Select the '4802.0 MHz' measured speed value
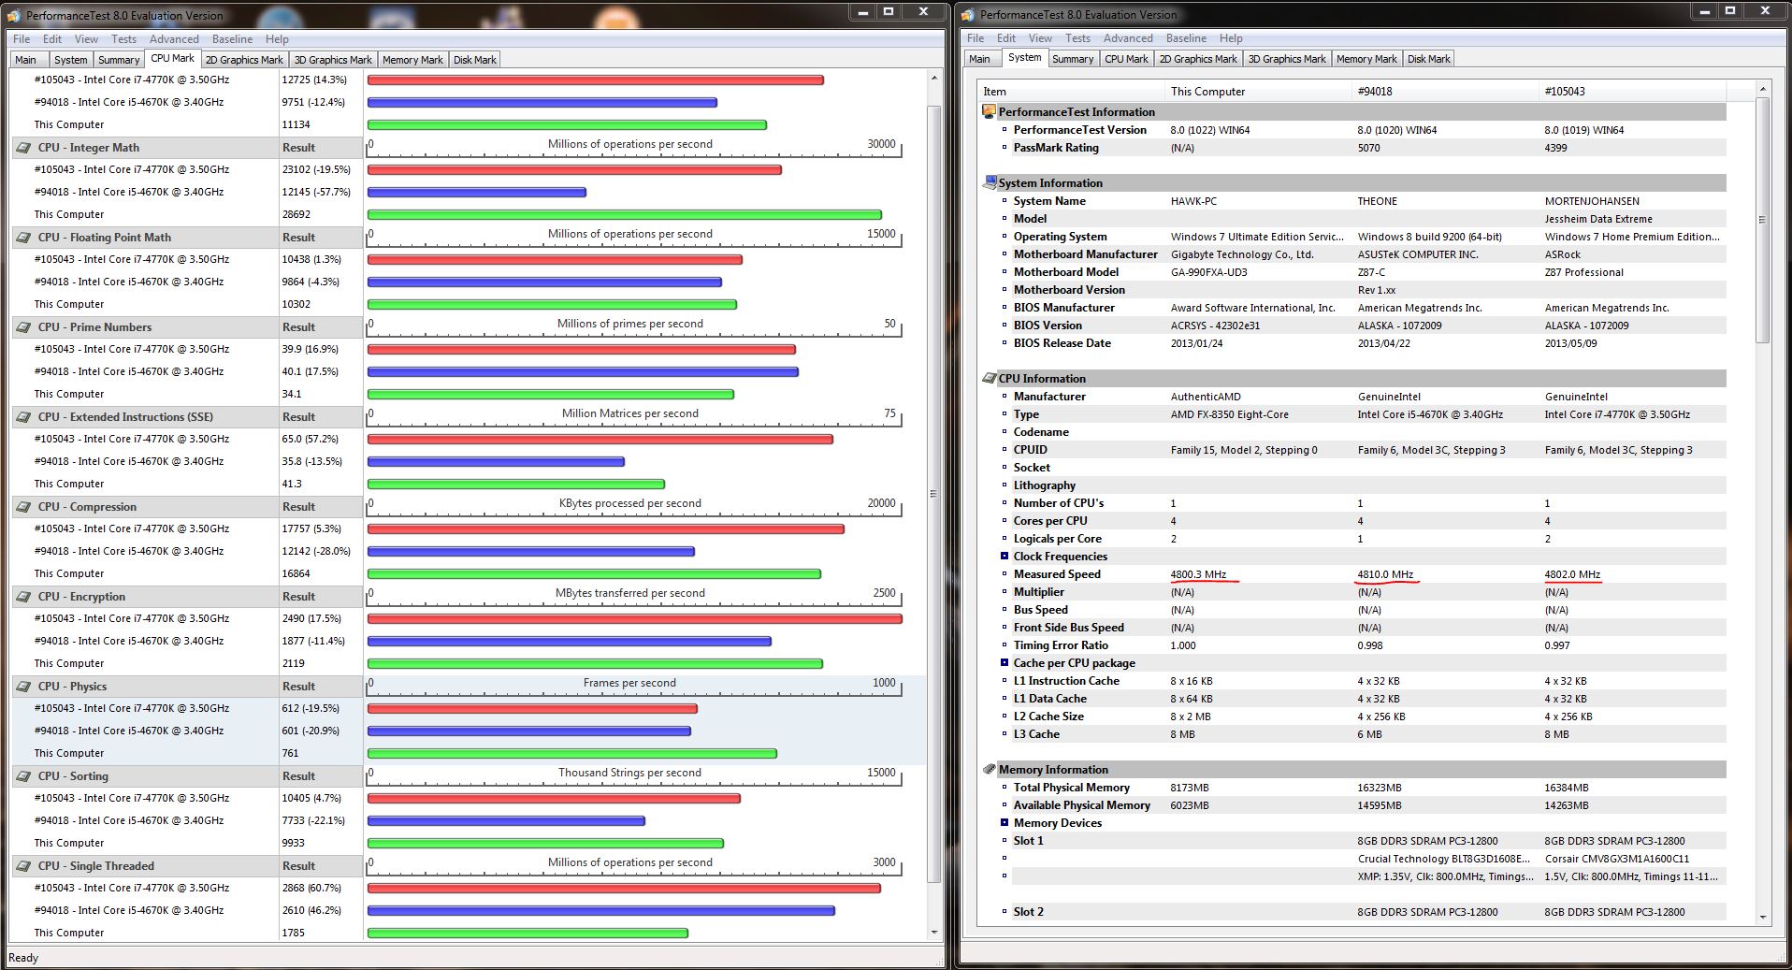The image size is (1792, 970). click(x=1572, y=574)
